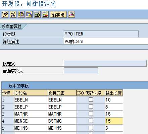Select field name cell EBELN

[x=31, y=100]
